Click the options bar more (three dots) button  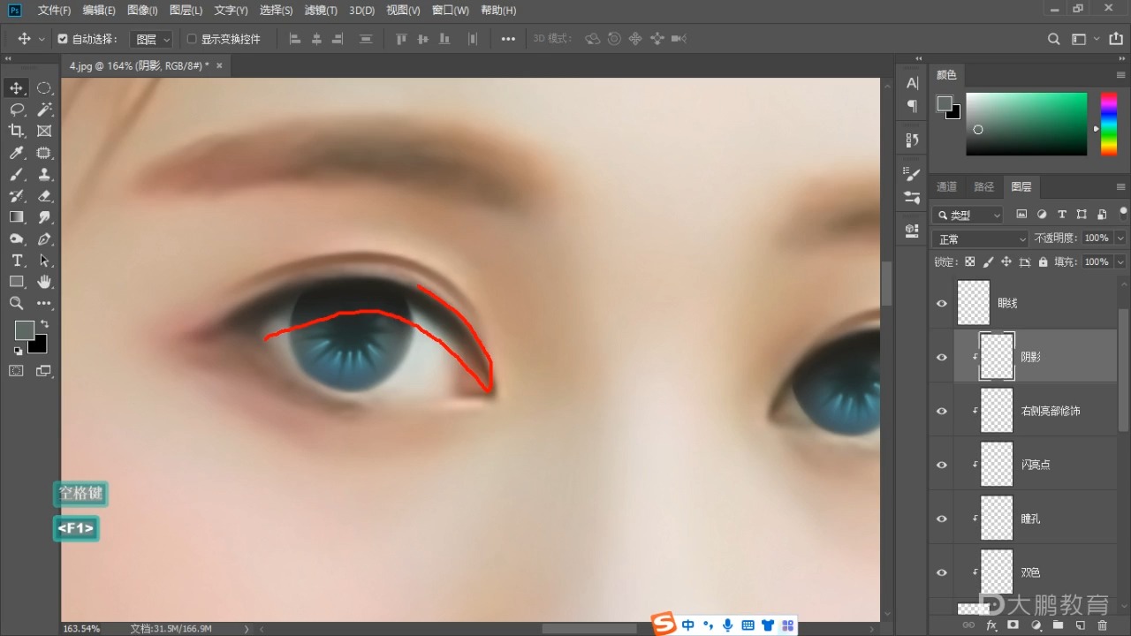pos(508,39)
